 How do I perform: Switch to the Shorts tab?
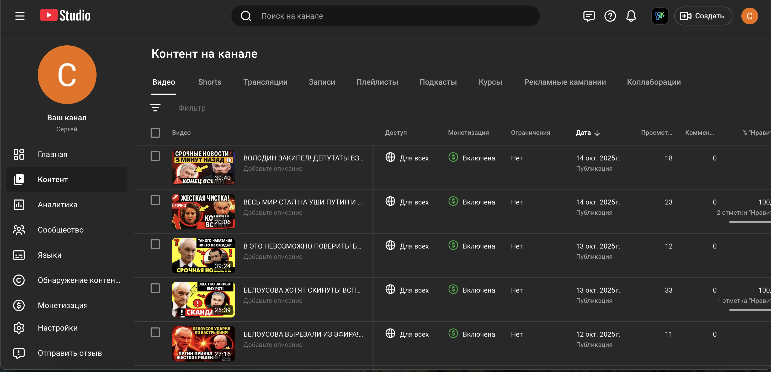point(210,82)
